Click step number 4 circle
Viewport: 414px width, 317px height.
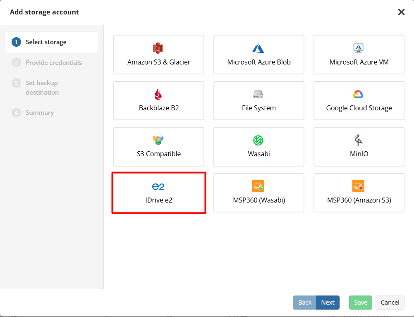point(16,113)
